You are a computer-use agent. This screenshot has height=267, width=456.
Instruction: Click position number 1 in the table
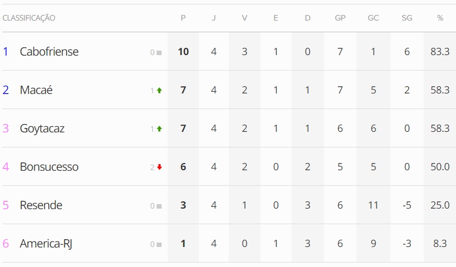[6, 52]
